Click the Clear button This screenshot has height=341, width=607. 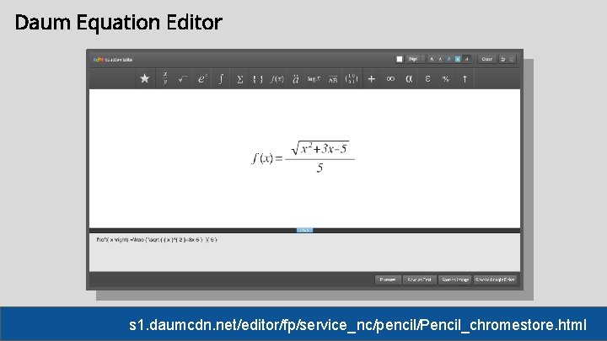tap(487, 59)
